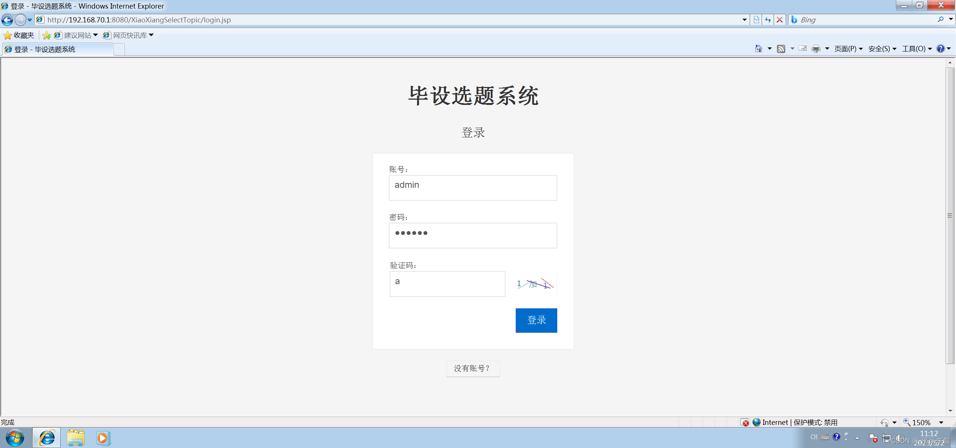Click the 完成 status bar text
Screen dimensions: 956x448
coord(7,422)
